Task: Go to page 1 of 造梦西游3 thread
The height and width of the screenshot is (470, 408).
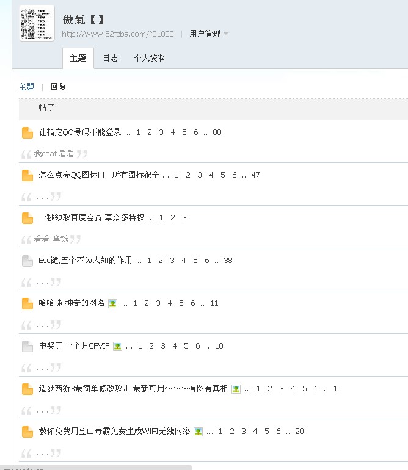Action: pyautogui.click(x=258, y=388)
